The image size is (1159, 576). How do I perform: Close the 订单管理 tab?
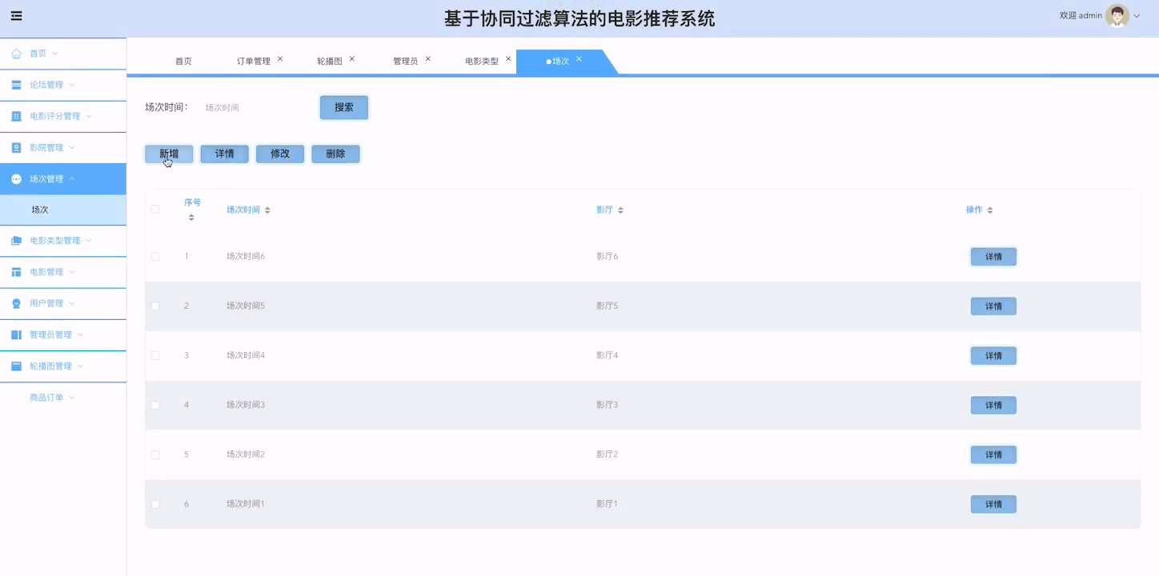coord(280,58)
